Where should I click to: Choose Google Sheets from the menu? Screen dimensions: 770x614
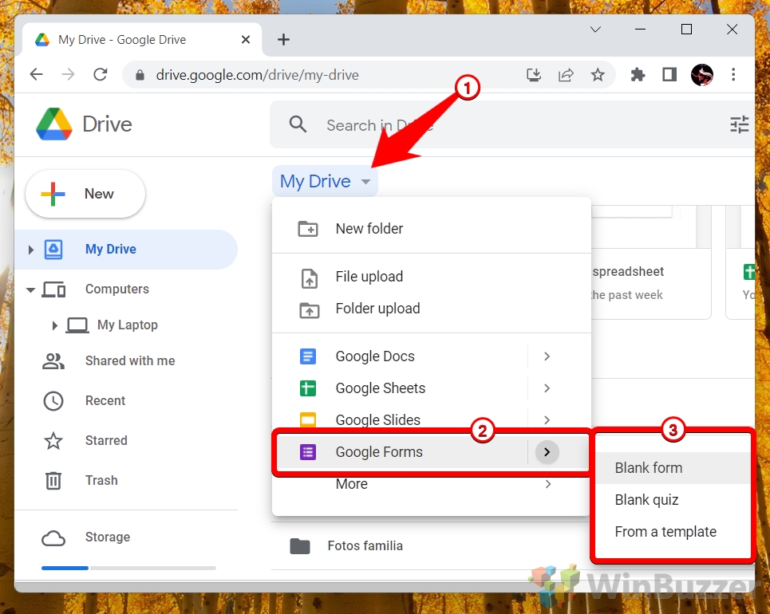pos(400,388)
